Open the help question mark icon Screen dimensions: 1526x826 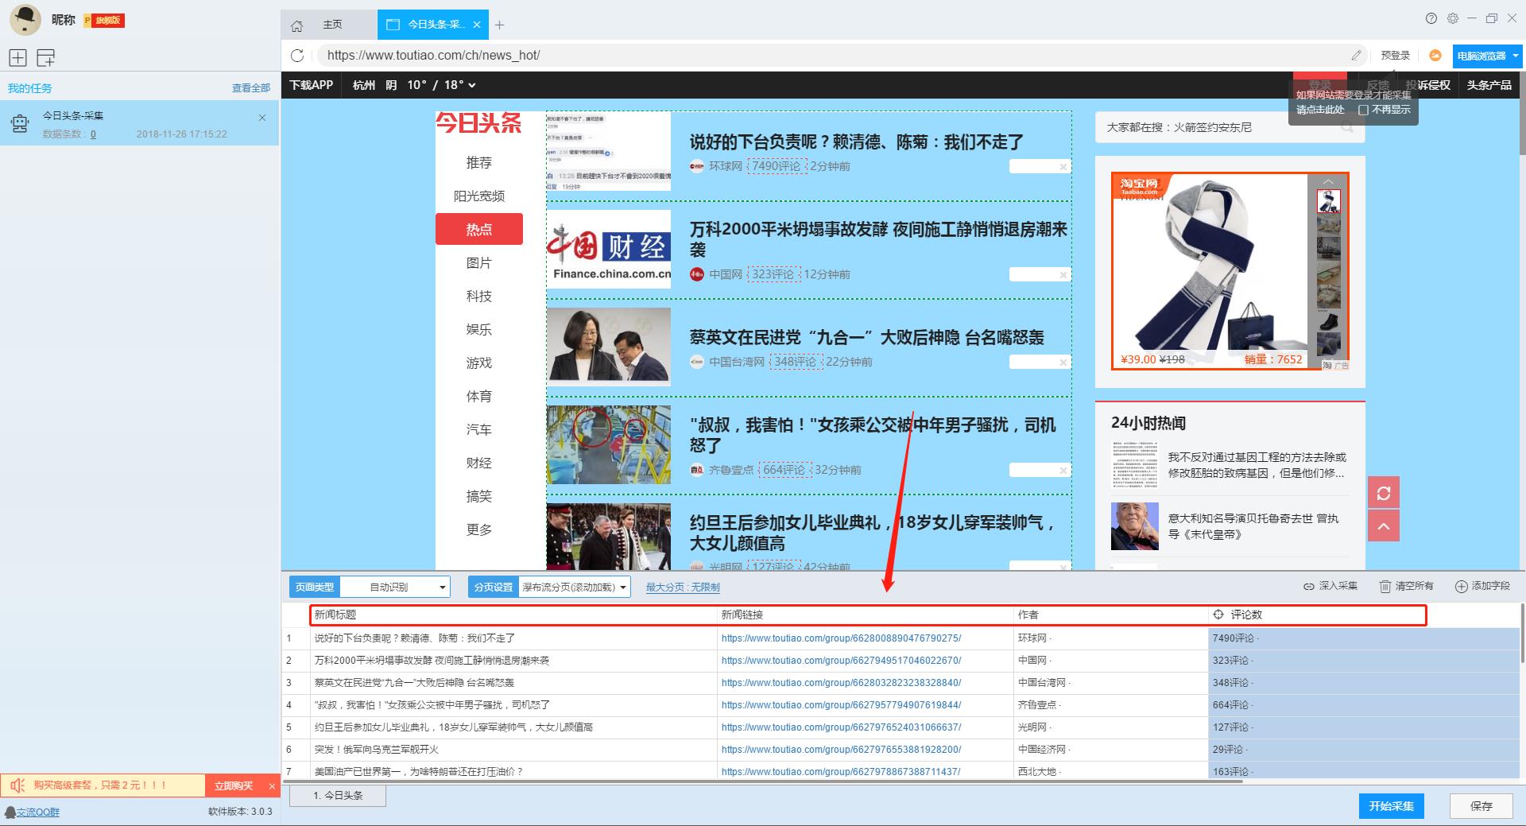(x=1431, y=18)
